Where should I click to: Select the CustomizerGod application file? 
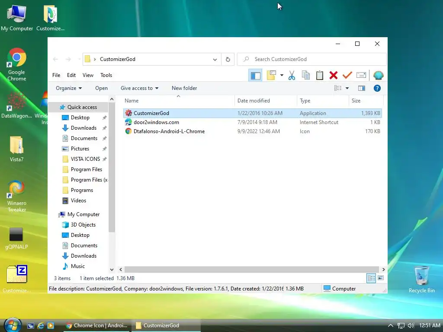click(252, 113)
